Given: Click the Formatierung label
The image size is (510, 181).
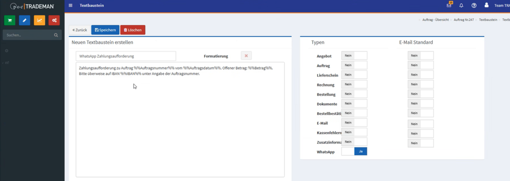Looking at the screenshot, I should pyautogui.click(x=216, y=56).
